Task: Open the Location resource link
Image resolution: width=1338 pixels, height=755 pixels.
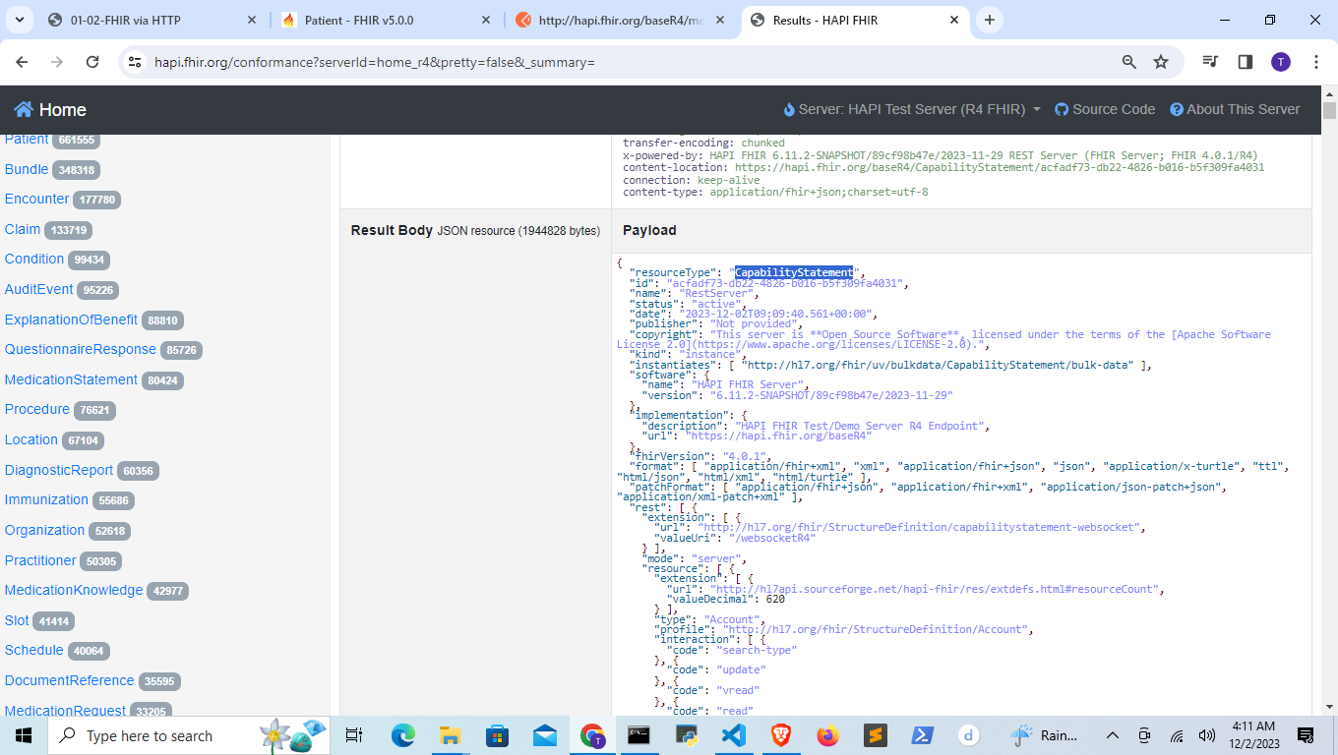Action: tap(31, 439)
